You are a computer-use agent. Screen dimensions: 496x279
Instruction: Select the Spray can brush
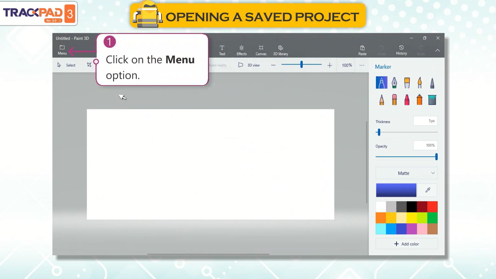point(419,100)
